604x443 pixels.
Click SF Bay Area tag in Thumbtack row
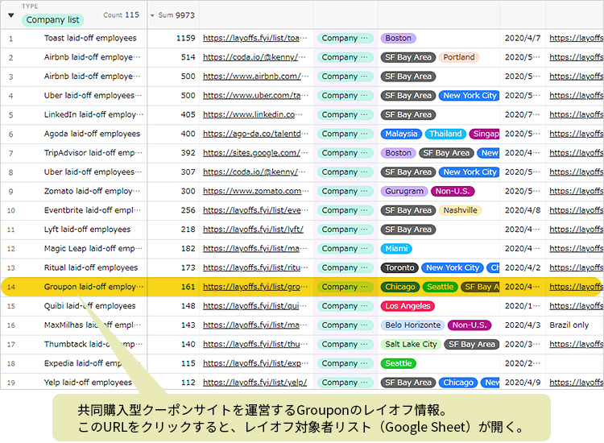point(471,345)
